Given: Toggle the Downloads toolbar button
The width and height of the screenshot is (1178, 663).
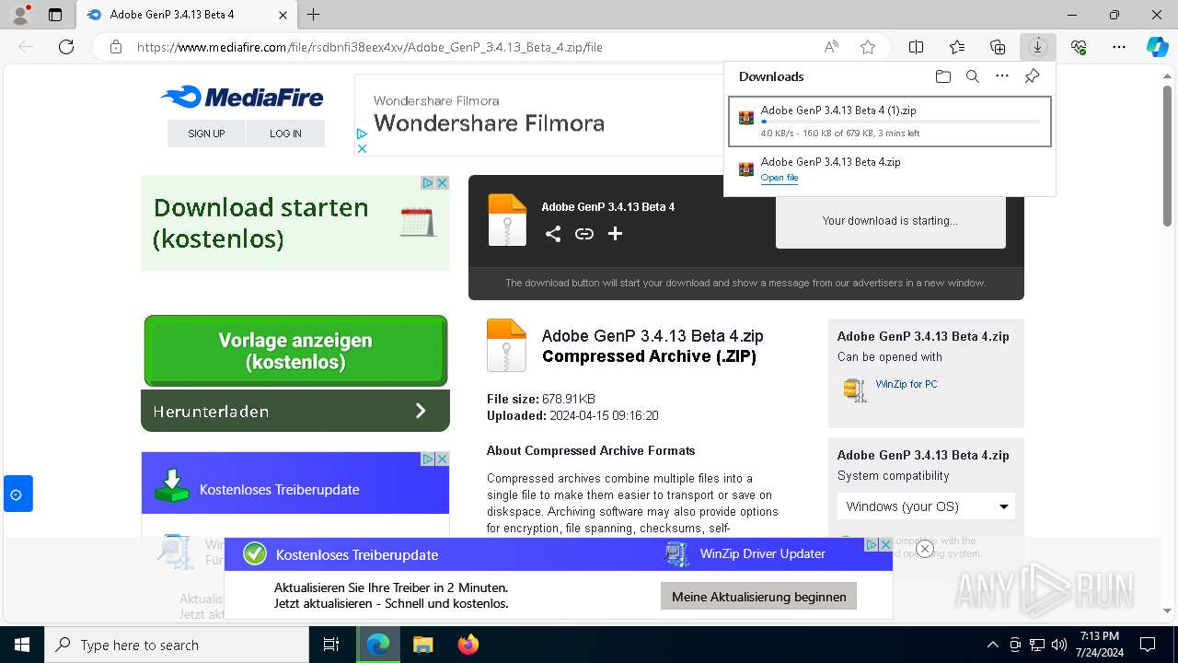Looking at the screenshot, I should [x=1038, y=47].
